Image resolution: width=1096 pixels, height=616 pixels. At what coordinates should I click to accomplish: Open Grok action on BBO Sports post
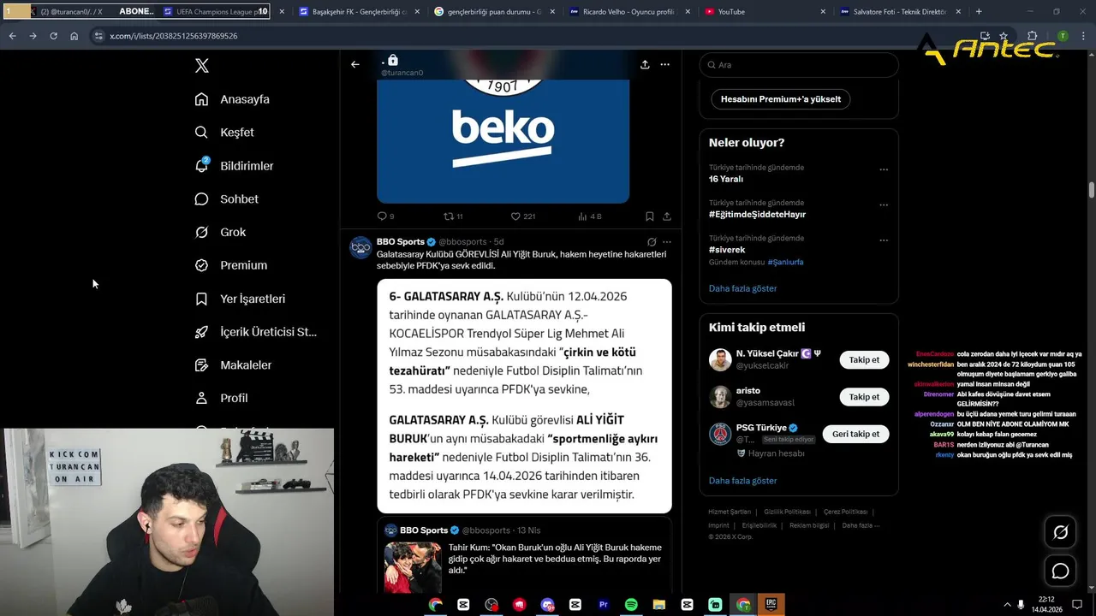tap(652, 242)
